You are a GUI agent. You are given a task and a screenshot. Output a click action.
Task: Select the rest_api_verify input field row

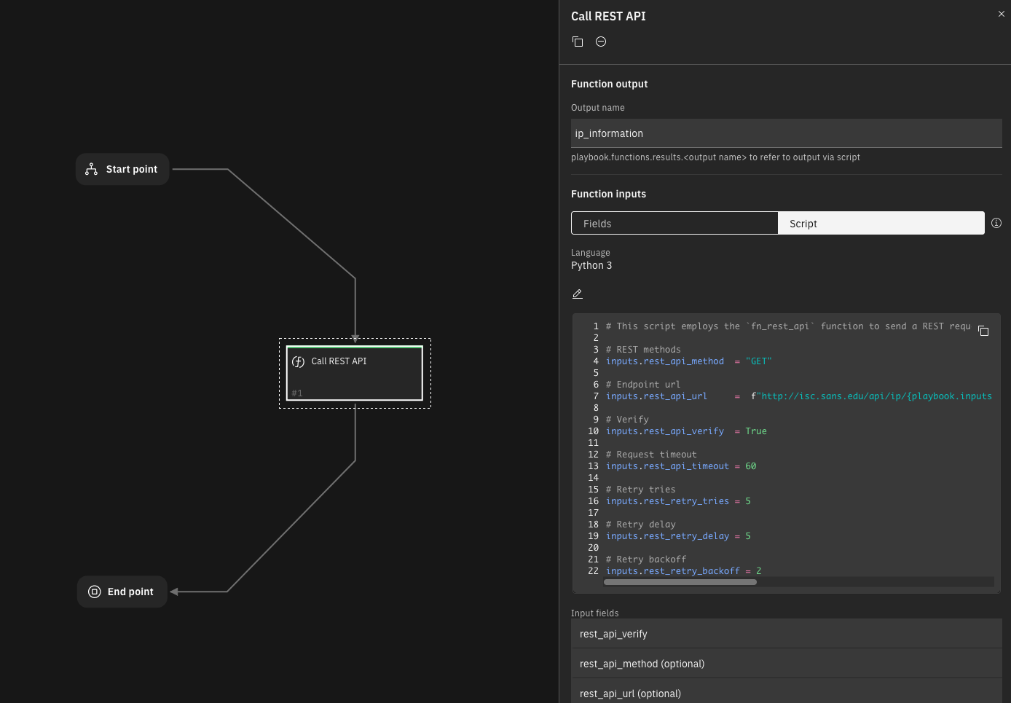coord(786,634)
